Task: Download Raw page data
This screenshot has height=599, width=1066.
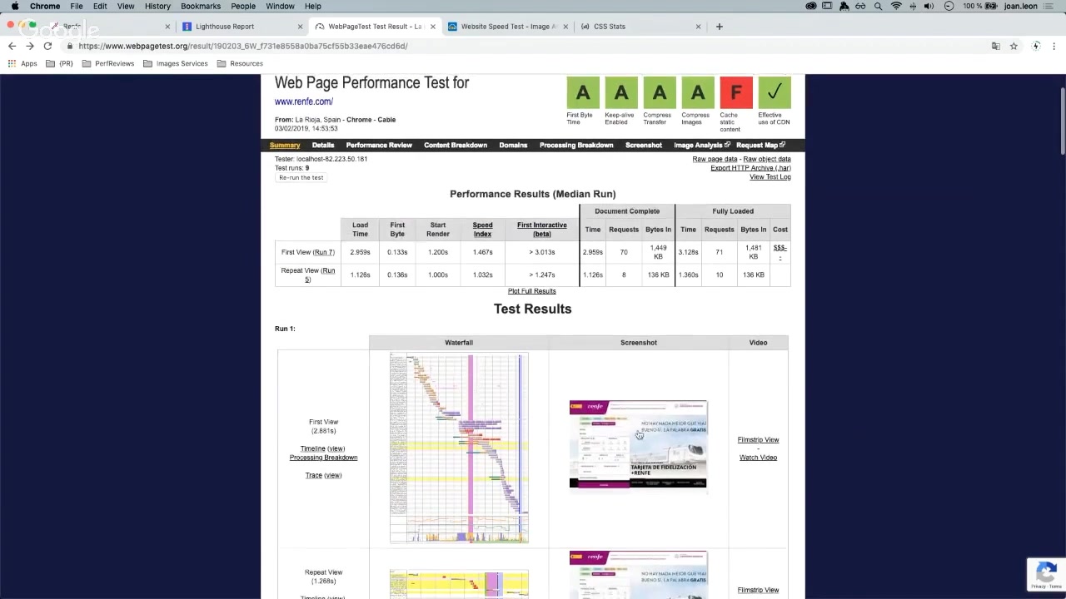Action: pos(715,159)
